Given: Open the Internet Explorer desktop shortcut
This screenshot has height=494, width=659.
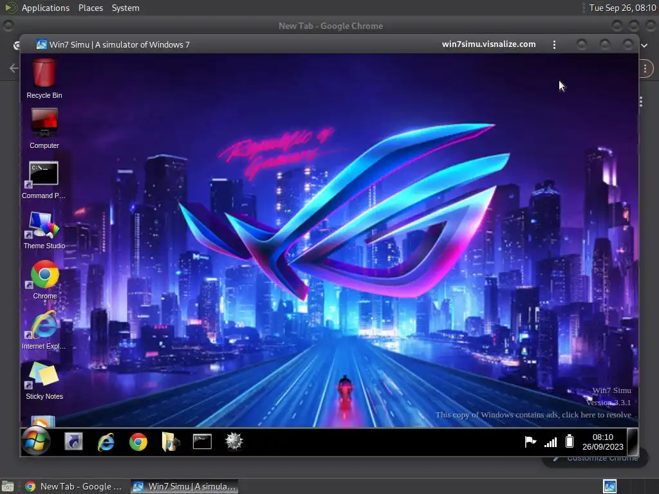Looking at the screenshot, I should click(44, 330).
